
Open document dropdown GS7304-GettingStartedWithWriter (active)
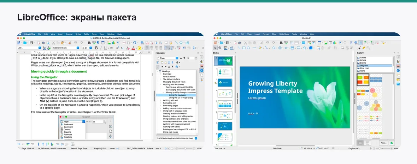pyautogui.click(x=177, y=138)
